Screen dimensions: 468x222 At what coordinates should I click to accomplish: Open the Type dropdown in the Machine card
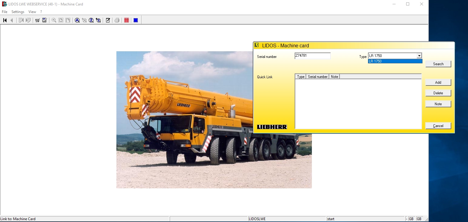(x=420, y=55)
